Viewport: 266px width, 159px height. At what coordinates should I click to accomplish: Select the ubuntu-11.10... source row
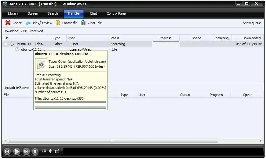(33, 49)
